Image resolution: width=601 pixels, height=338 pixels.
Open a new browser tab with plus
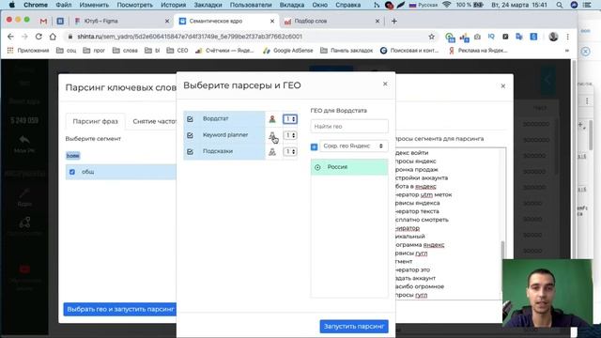[x=394, y=21]
